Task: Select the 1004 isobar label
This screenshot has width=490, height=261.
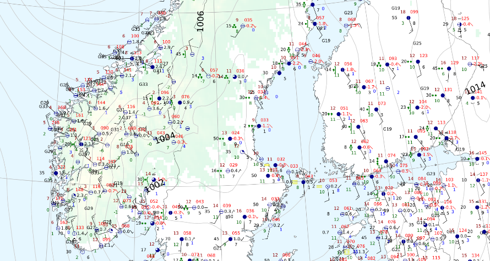Action: coord(165,139)
